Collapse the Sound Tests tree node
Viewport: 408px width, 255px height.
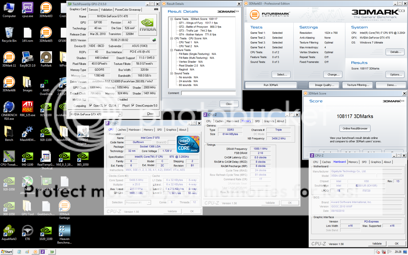click(x=172, y=73)
